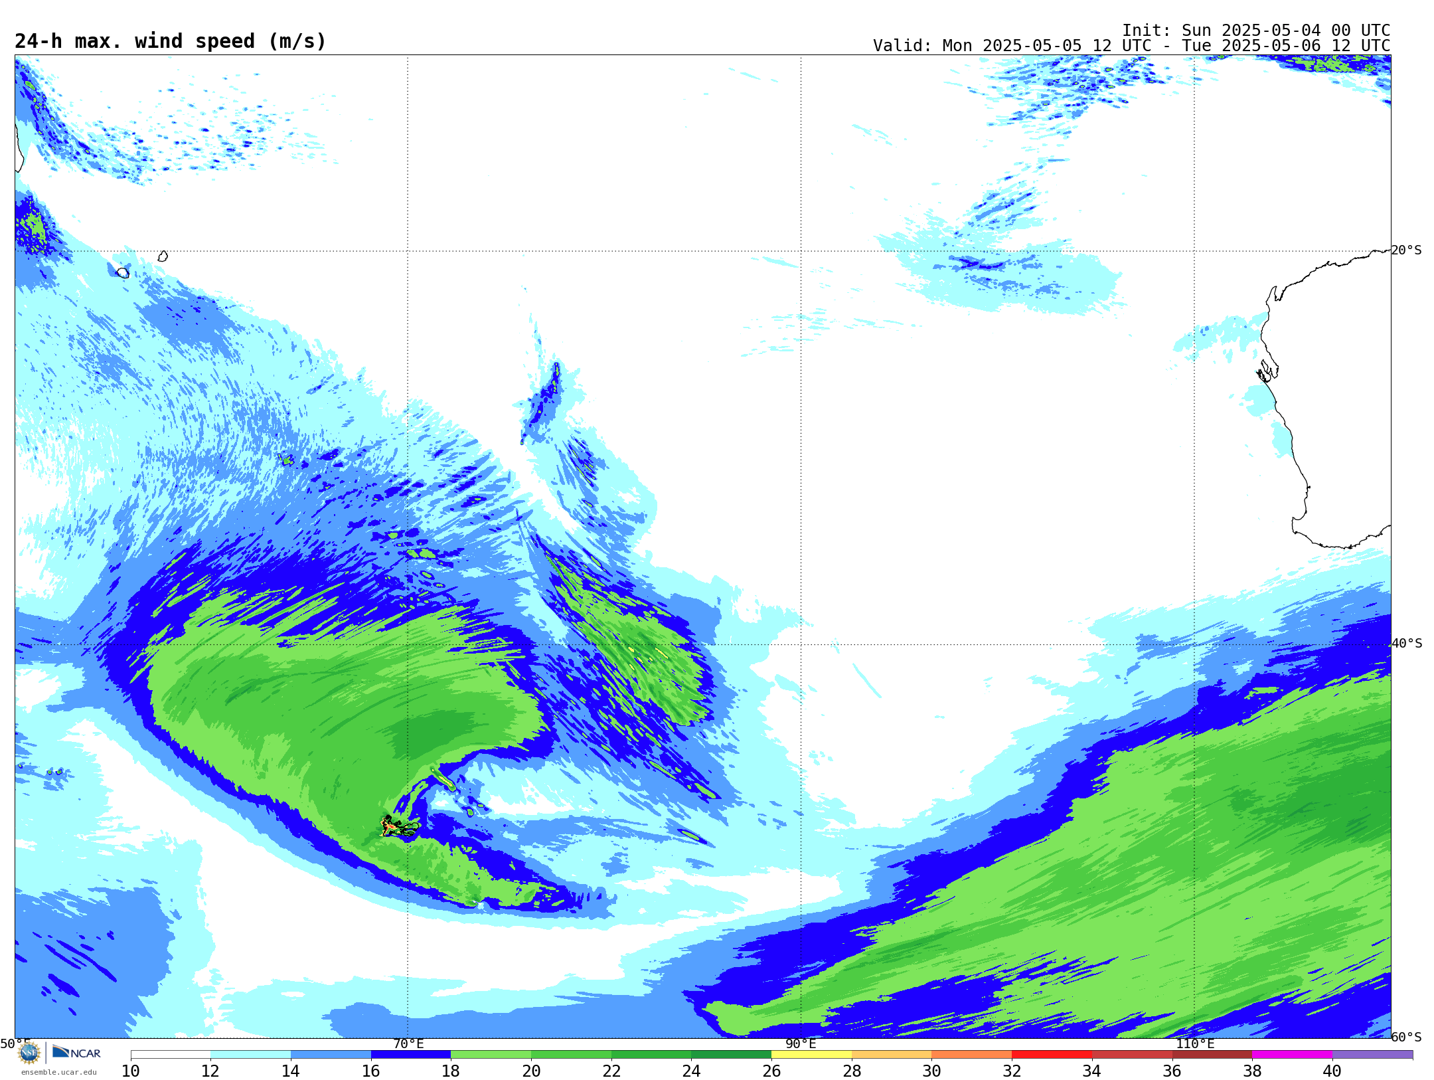Click the colorbar tick label 38
Viewport: 1434px width, 1080px height.
point(1252,1071)
